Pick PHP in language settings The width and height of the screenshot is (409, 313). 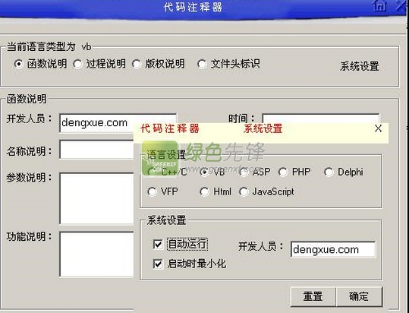[x=283, y=172]
